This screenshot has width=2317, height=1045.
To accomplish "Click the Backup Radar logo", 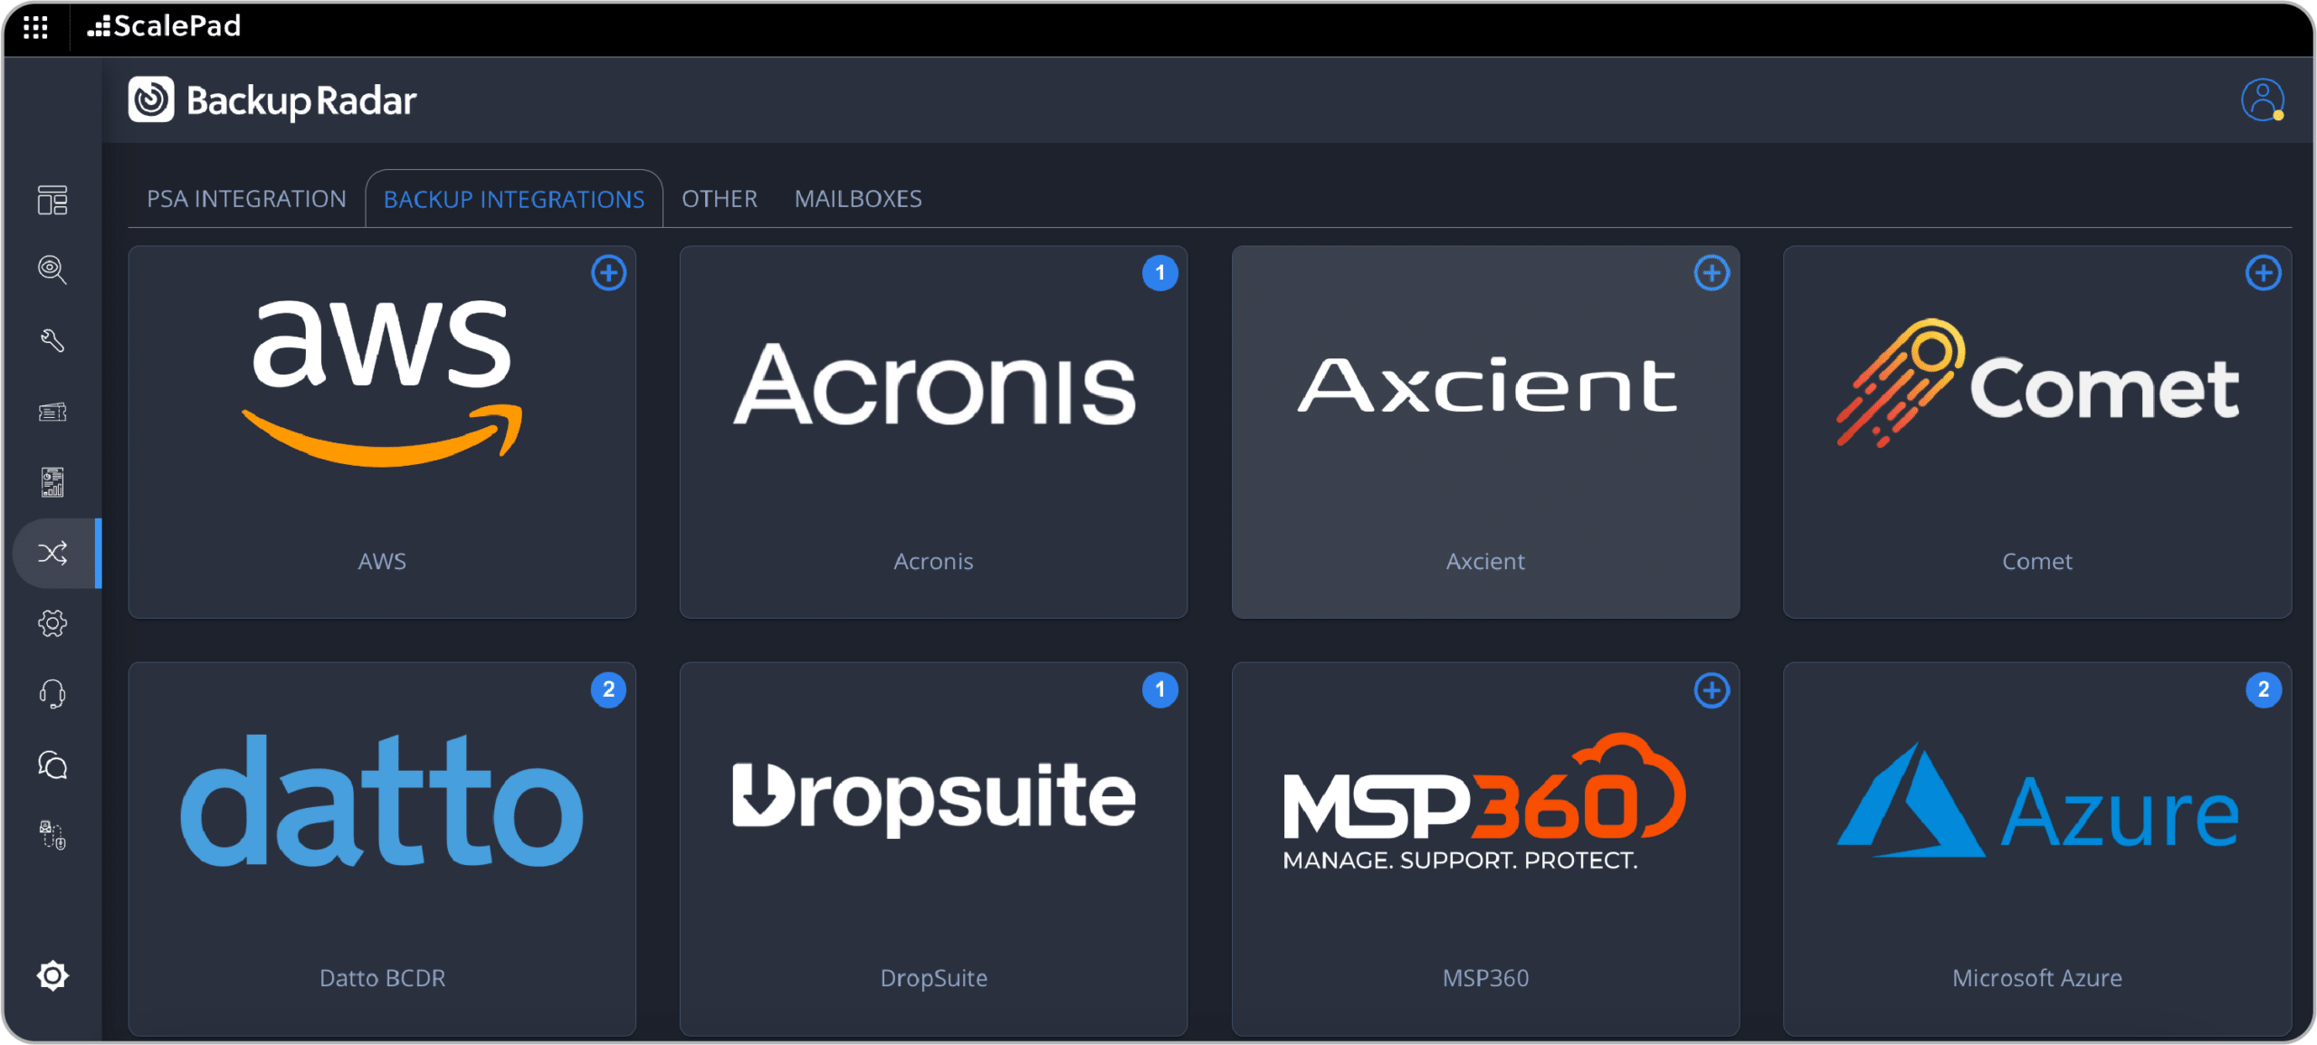I will (272, 100).
